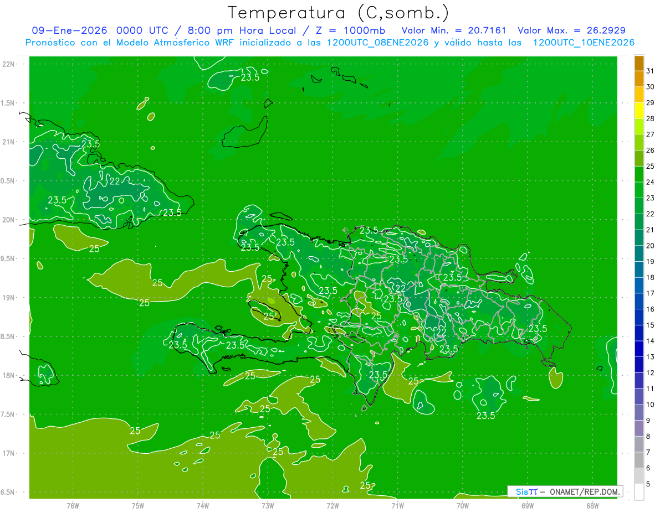Click the 69W longitude axis label
This screenshot has height=513, width=665.
tap(528, 505)
